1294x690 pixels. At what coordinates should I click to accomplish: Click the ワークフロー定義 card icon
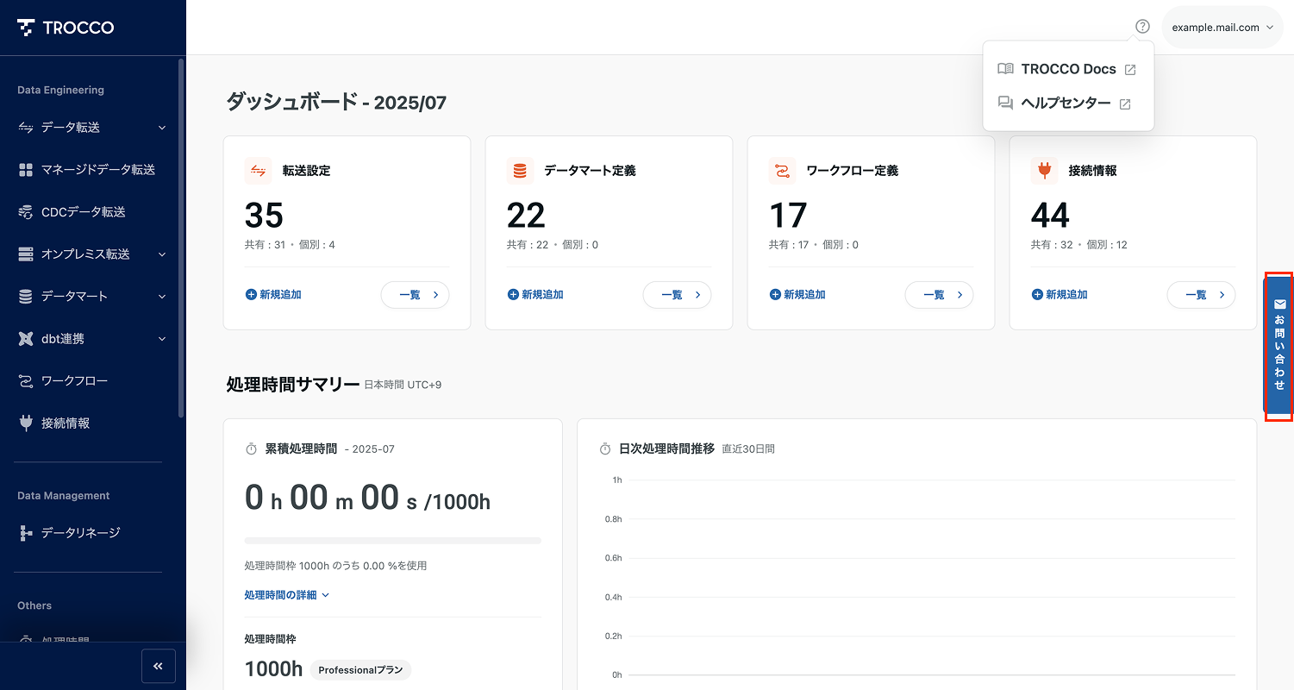[x=782, y=171]
